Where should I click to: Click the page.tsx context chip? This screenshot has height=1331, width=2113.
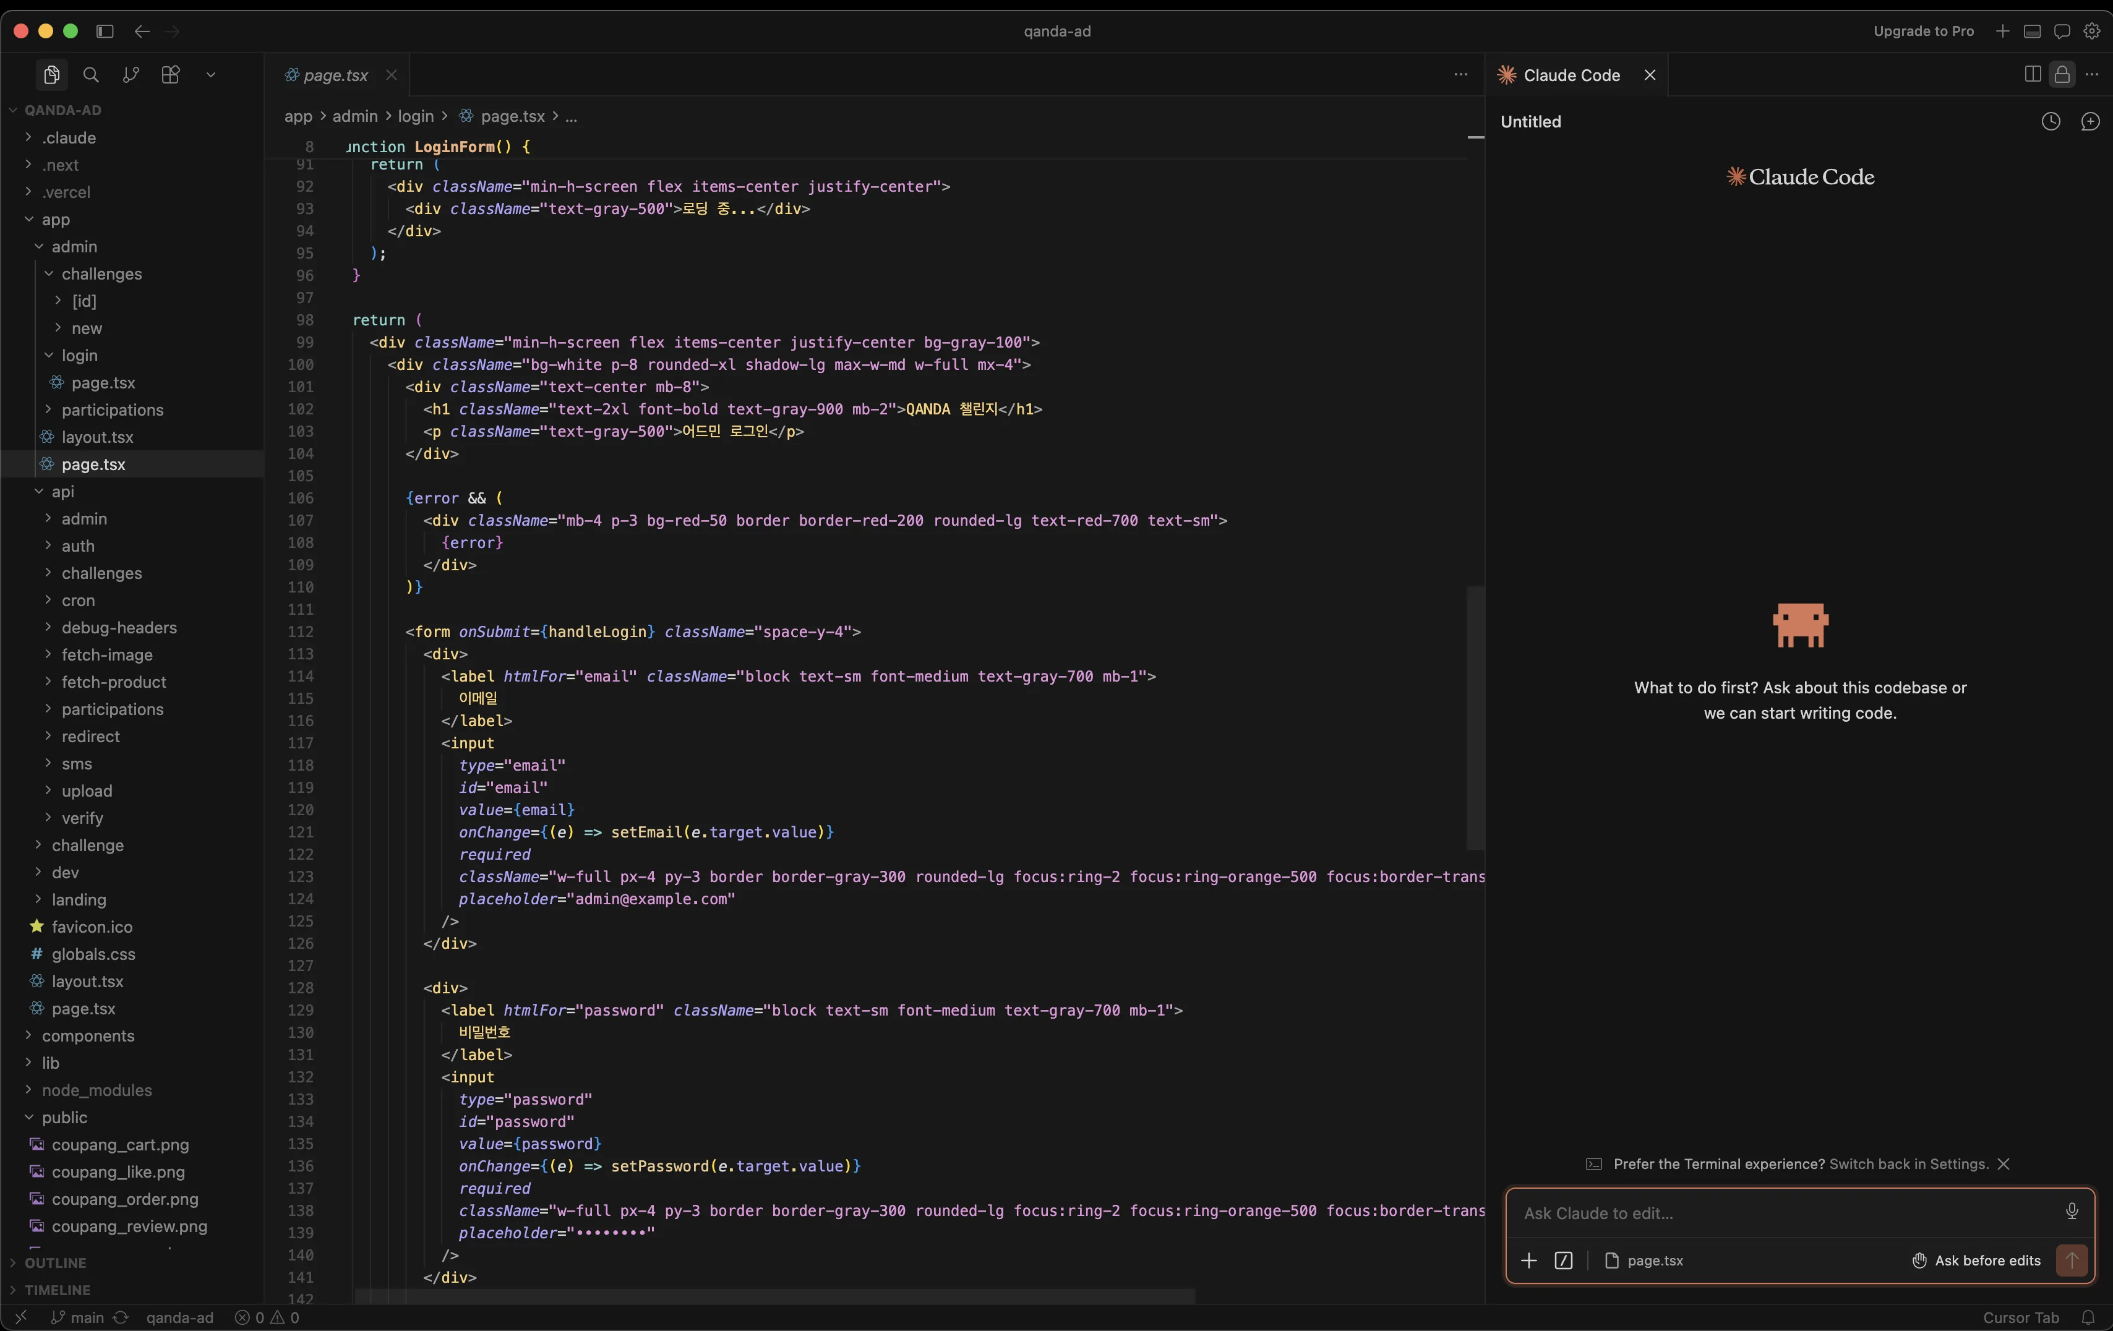pyautogui.click(x=1644, y=1261)
